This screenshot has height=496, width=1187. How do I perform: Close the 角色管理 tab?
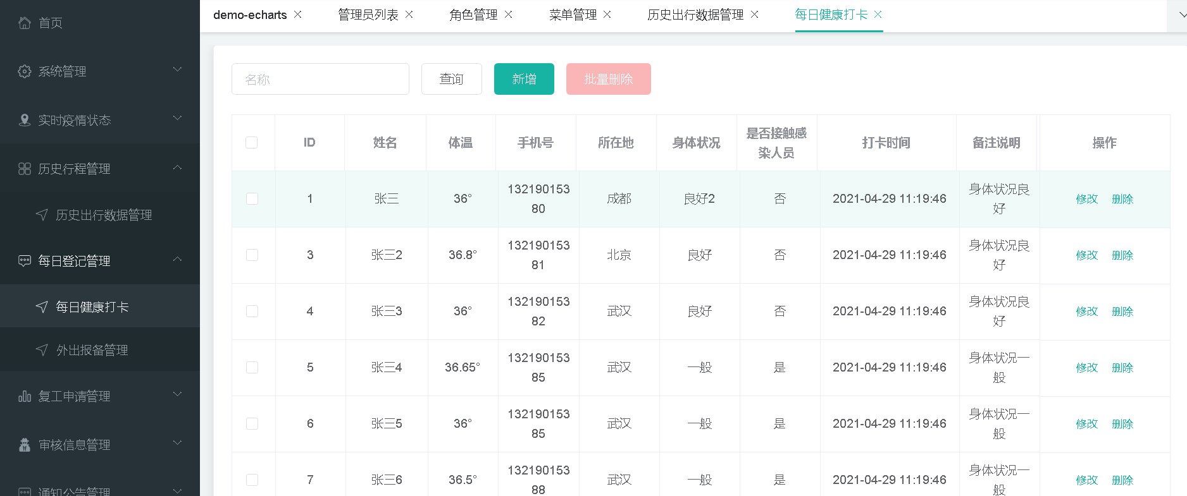pos(509,14)
